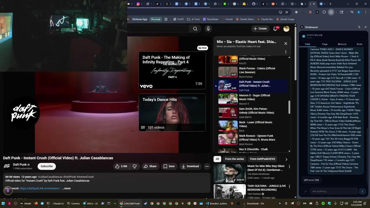This screenshot has width=370, height=208.
Task: Open the Windows Start menu
Action: [3, 203]
